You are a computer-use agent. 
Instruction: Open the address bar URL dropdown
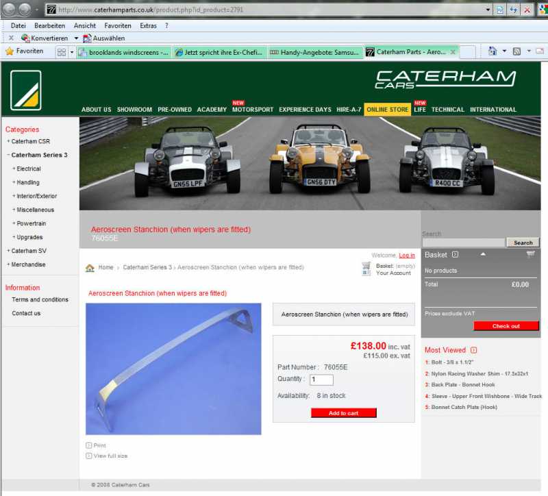click(x=488, y=10)
